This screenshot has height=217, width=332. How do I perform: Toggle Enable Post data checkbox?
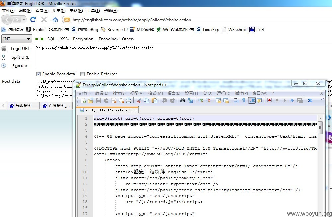38,74
